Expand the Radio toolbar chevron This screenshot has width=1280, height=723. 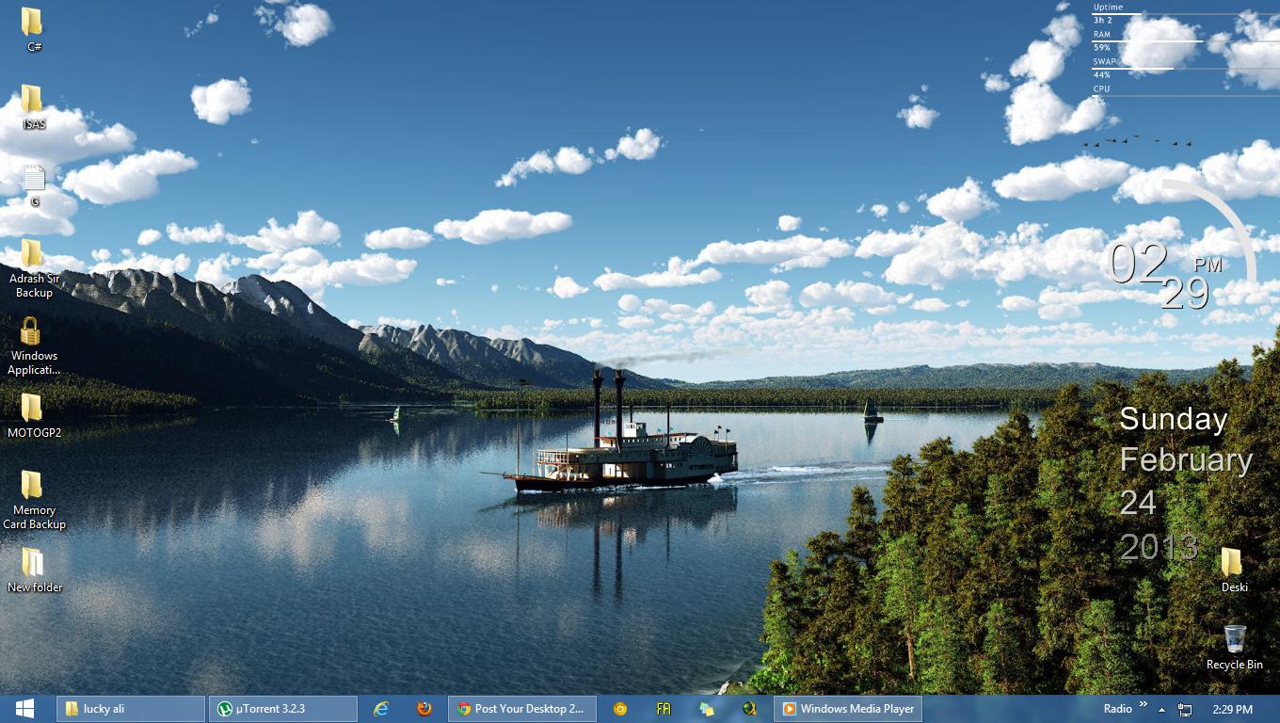pos(1144,704)
